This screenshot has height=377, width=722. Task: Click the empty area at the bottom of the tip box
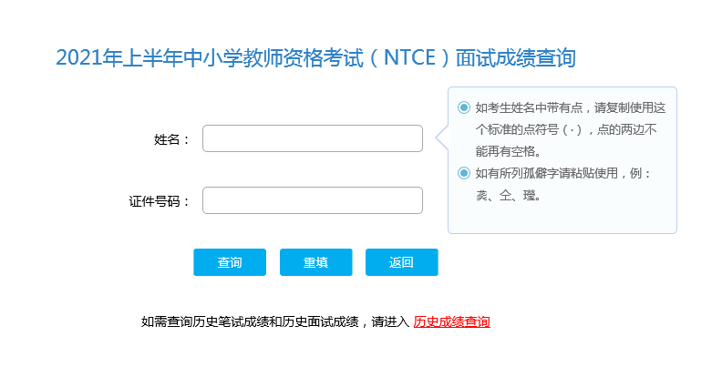click(562, 219)
